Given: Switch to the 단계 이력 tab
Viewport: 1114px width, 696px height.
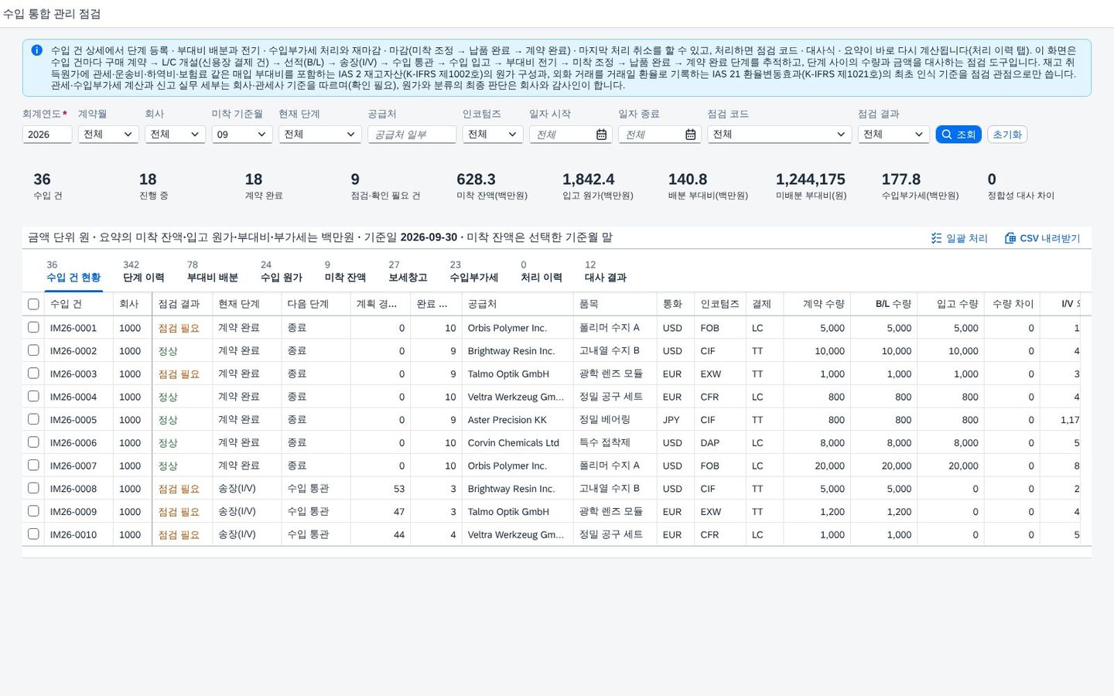Looking at the screenshot, I should coord(143,271).
